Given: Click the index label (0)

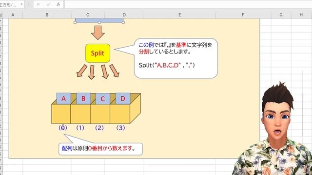Looking at the screenshot, I should coord(63,128).
